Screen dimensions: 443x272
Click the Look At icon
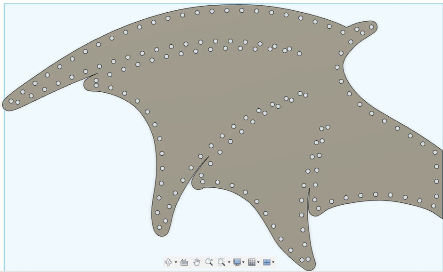tap(184, 262)
